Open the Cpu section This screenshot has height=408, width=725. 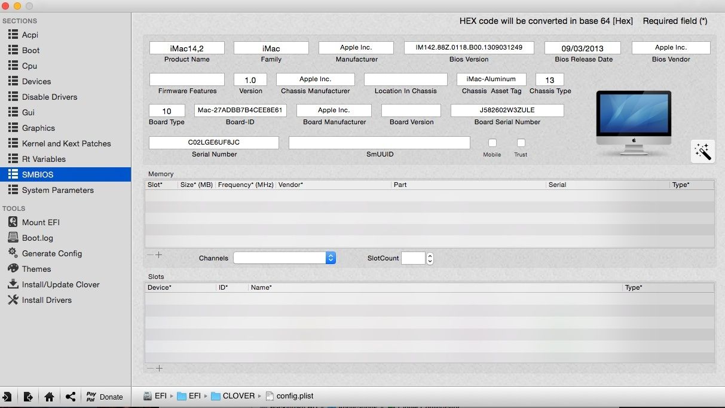coord(65,66)
